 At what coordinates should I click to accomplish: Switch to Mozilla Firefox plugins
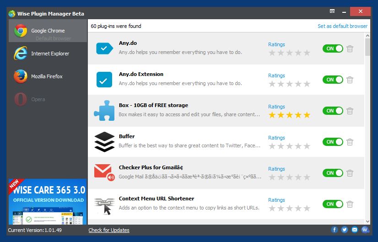pos(48,76)
